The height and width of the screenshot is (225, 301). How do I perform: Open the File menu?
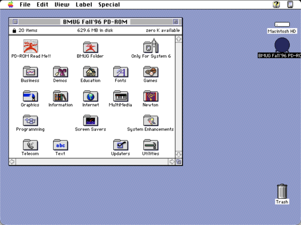tap(25, 4)
